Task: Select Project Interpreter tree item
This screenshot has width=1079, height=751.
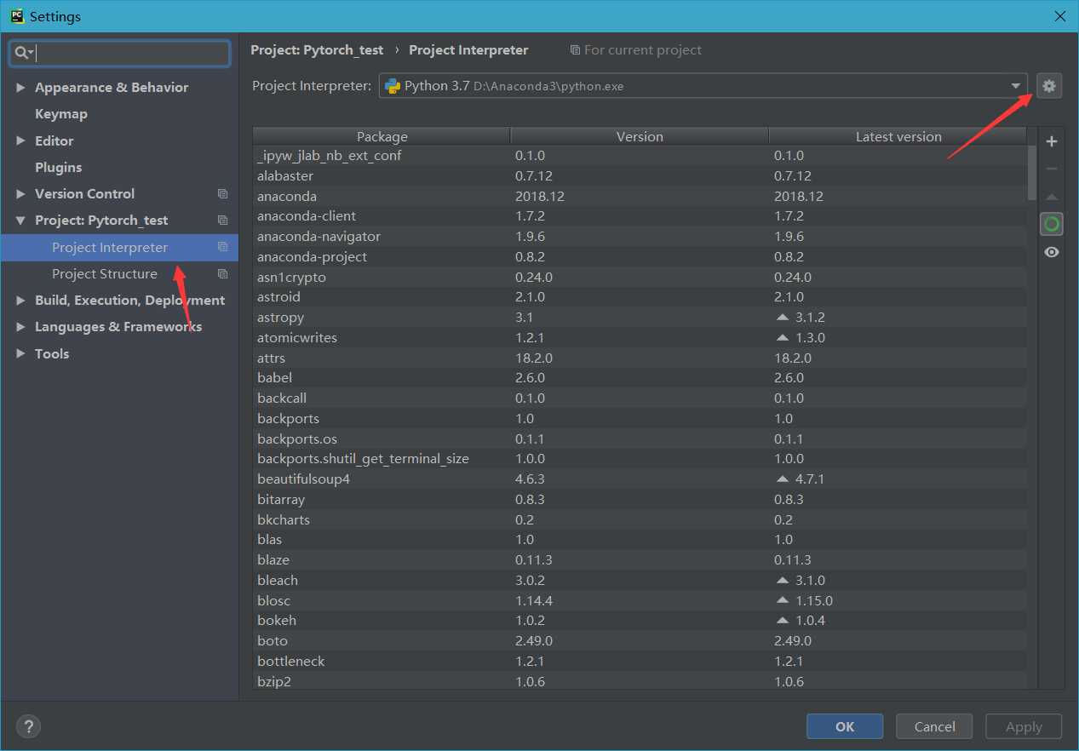Action: 119,247
